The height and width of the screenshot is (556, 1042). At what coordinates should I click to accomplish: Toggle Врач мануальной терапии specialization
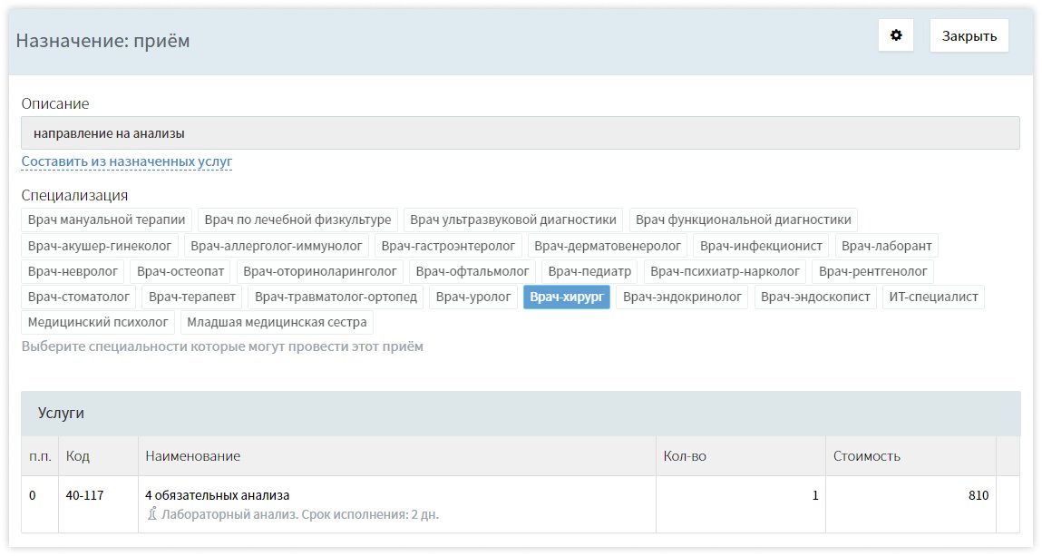click(x=107, y=219)
